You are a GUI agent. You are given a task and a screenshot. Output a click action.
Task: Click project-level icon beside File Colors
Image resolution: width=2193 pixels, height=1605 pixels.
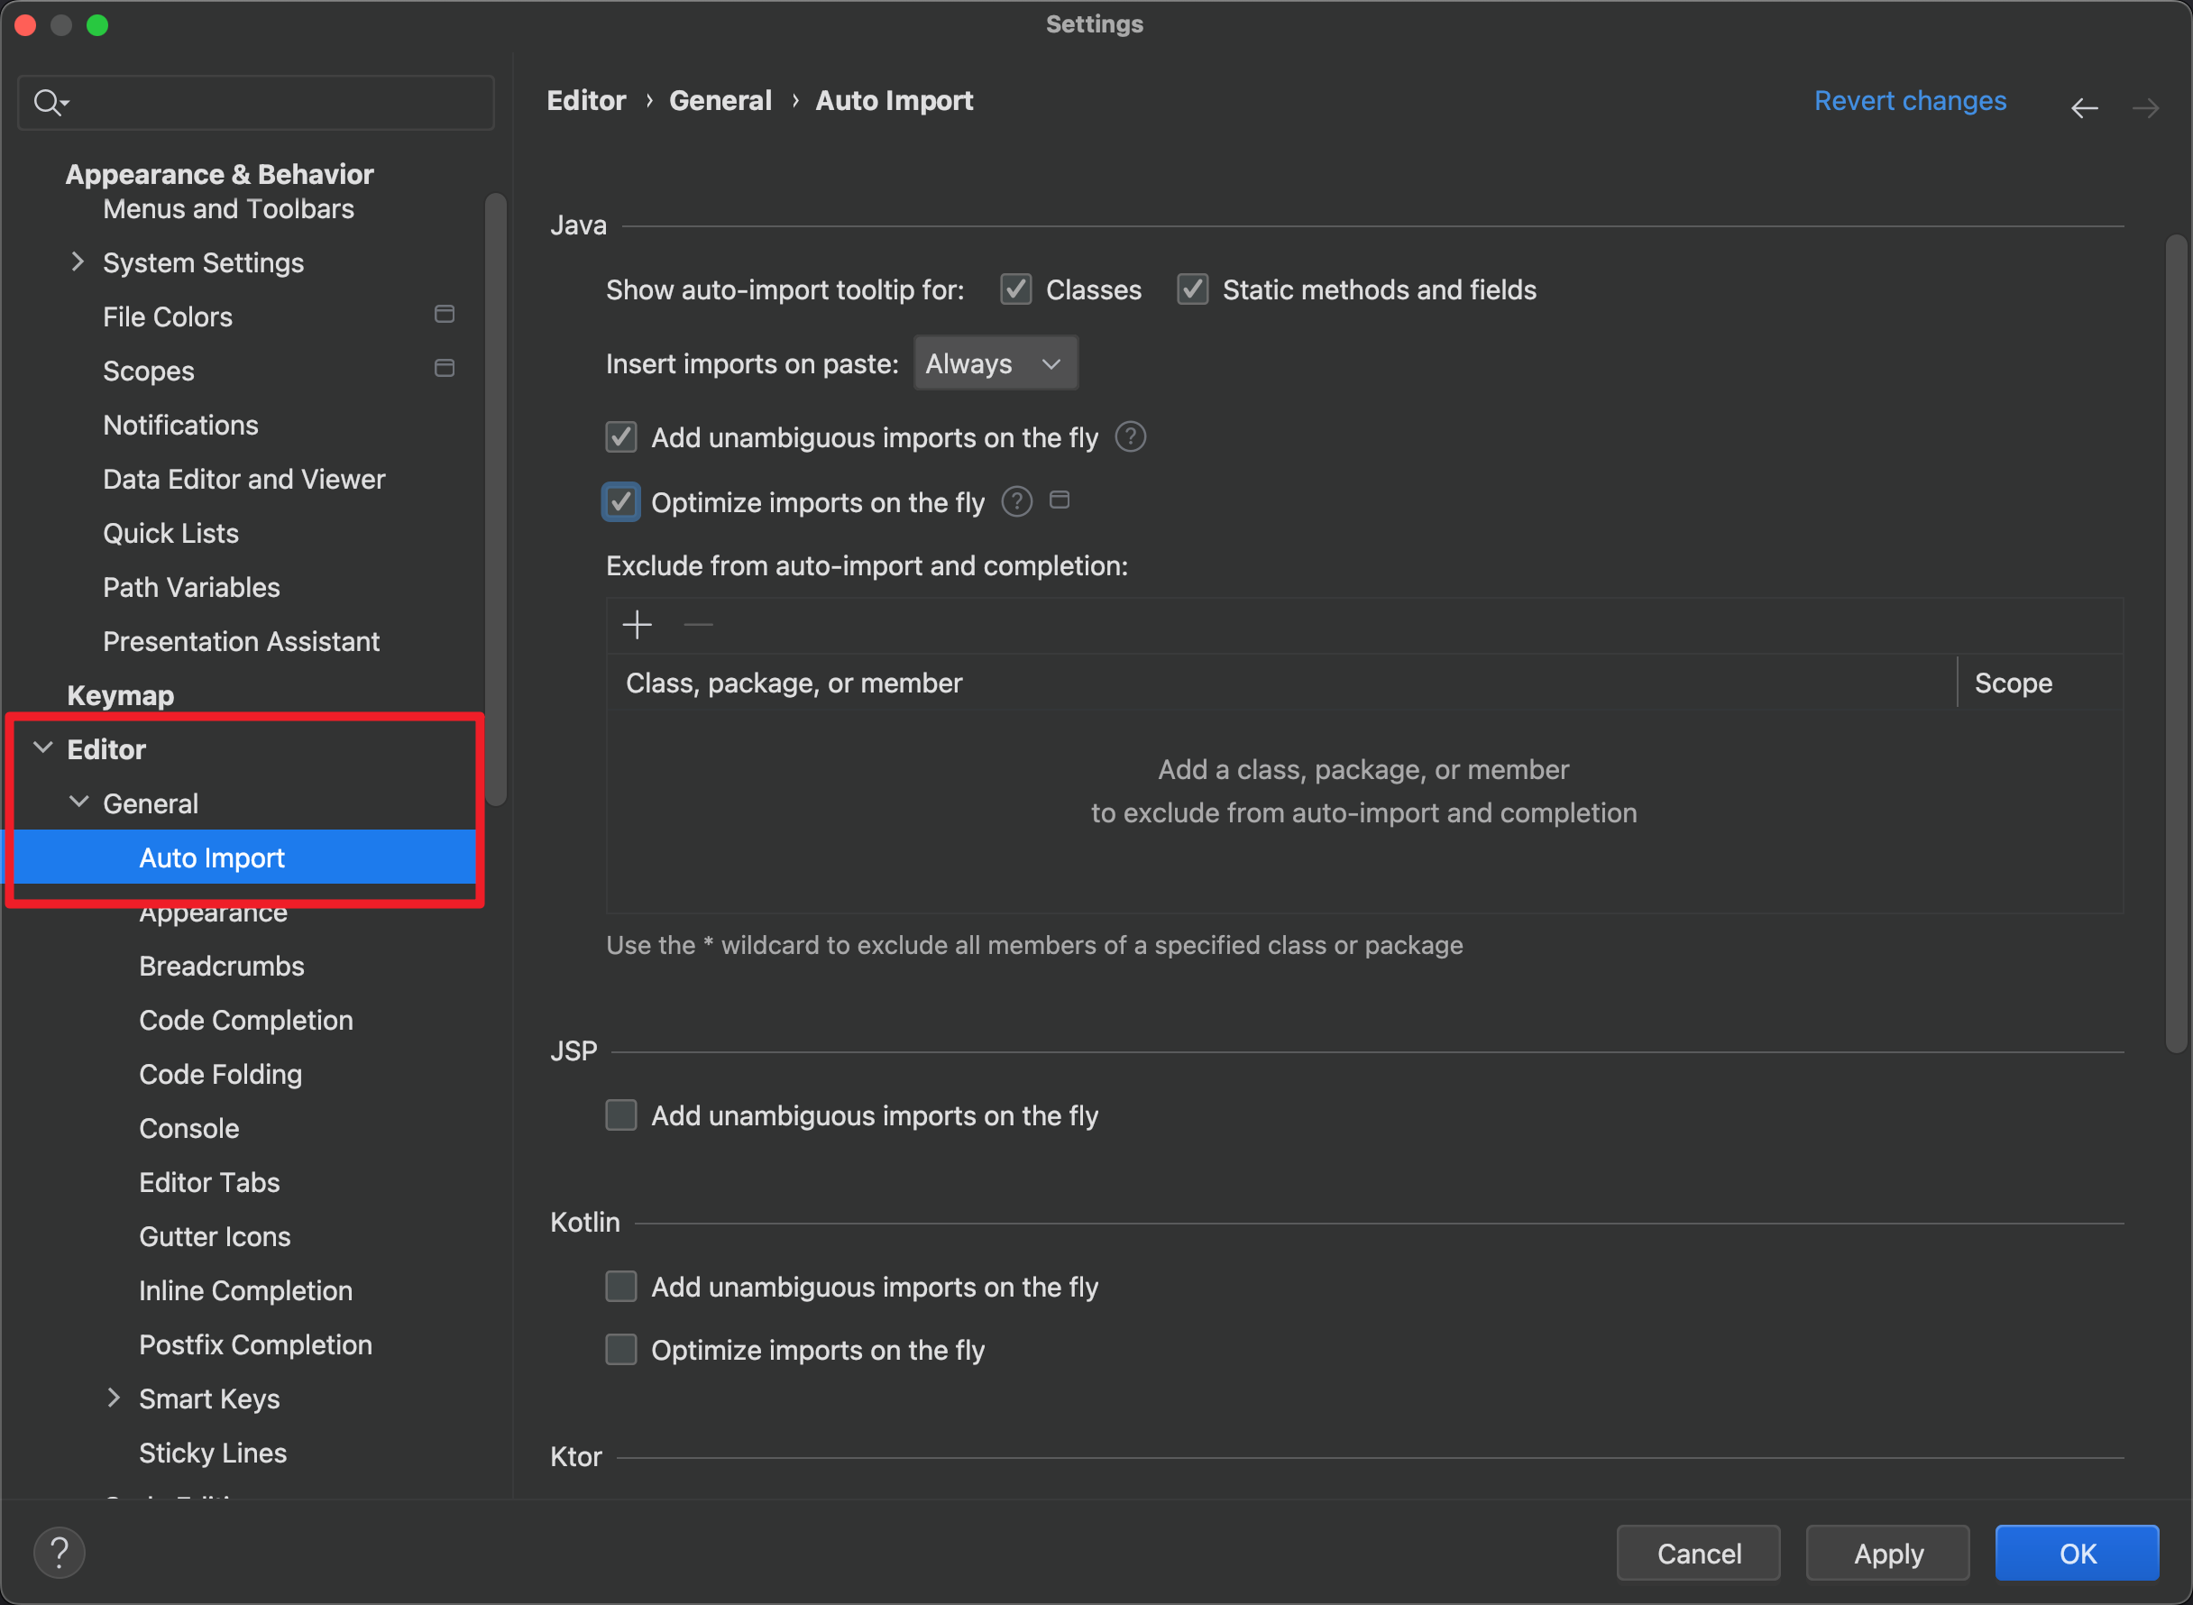pos(444,315)
